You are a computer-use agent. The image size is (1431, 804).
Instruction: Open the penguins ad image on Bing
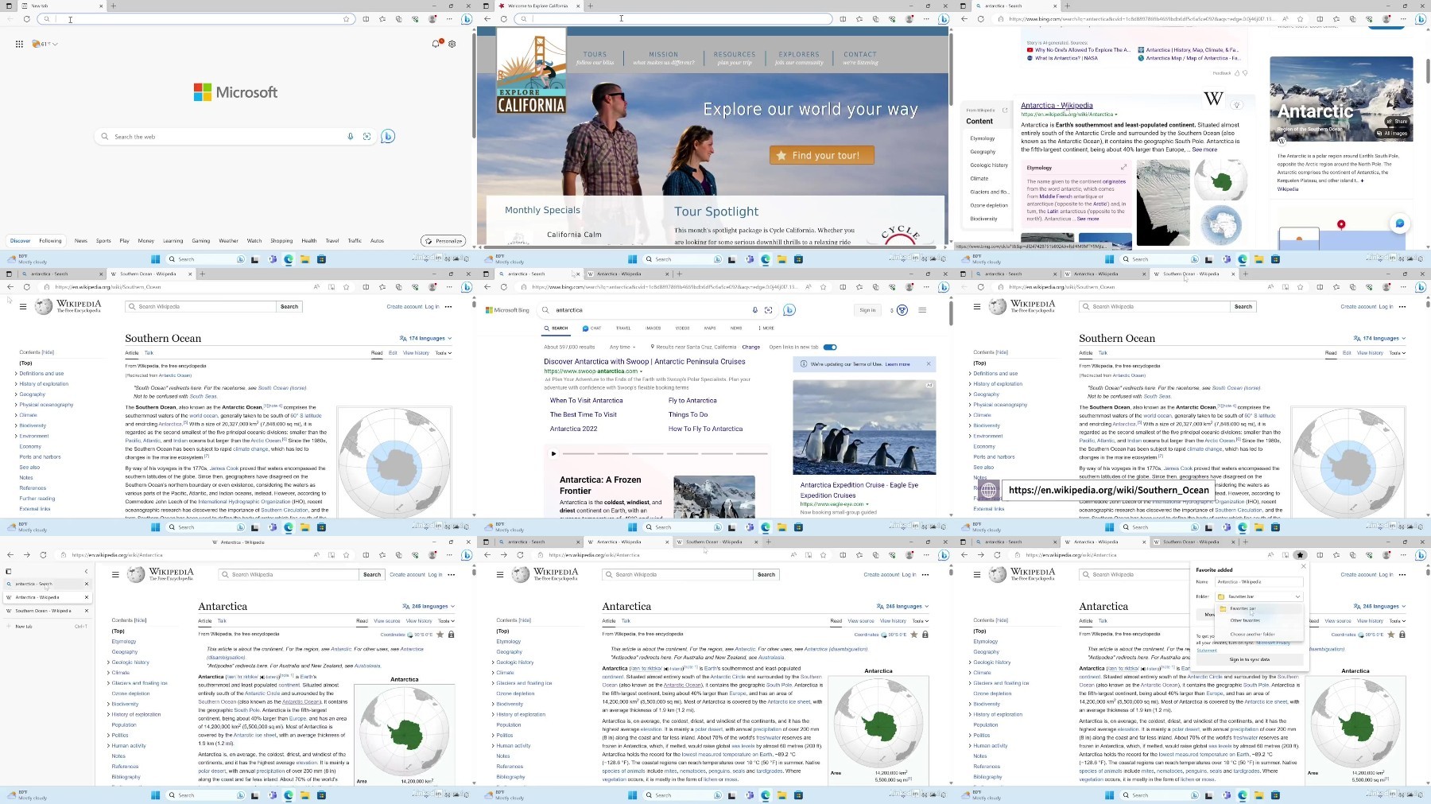pyautogui.click(x=864, y=427)
